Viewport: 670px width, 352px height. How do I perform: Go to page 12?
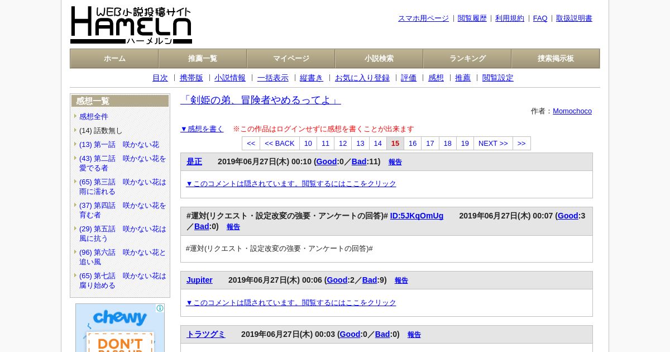click(x=343, y=144)
